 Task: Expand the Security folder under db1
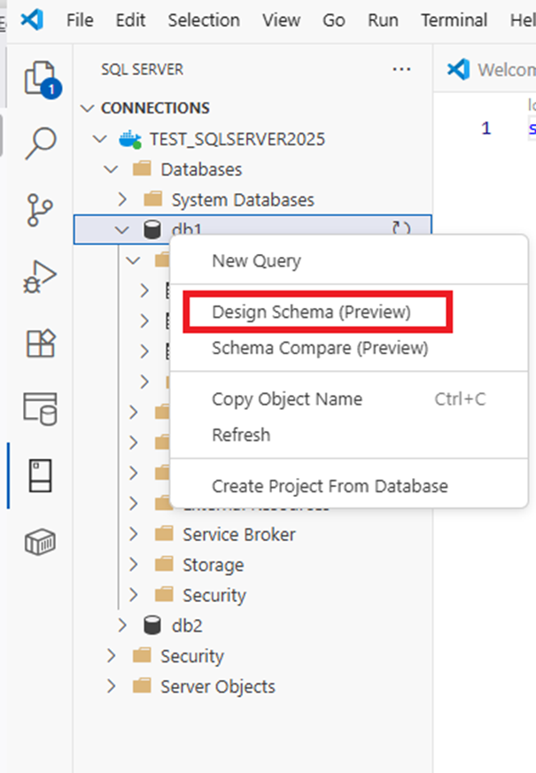pos(133,595)
